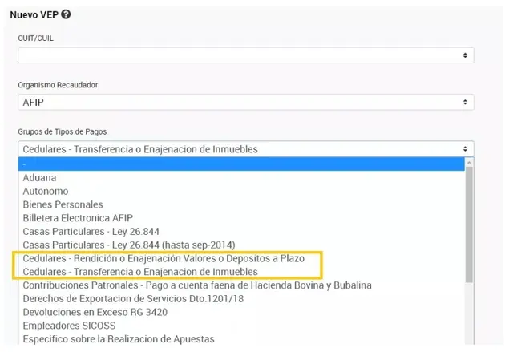This screenshot has width=513, height=352.
Task: Select Cedulares - Transferencia o Enajenacion de Inmuebles in list
Action: (241, 272)
